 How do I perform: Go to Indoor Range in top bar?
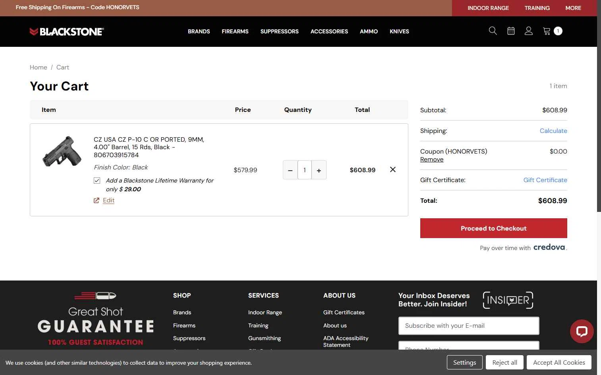(488, 8)
